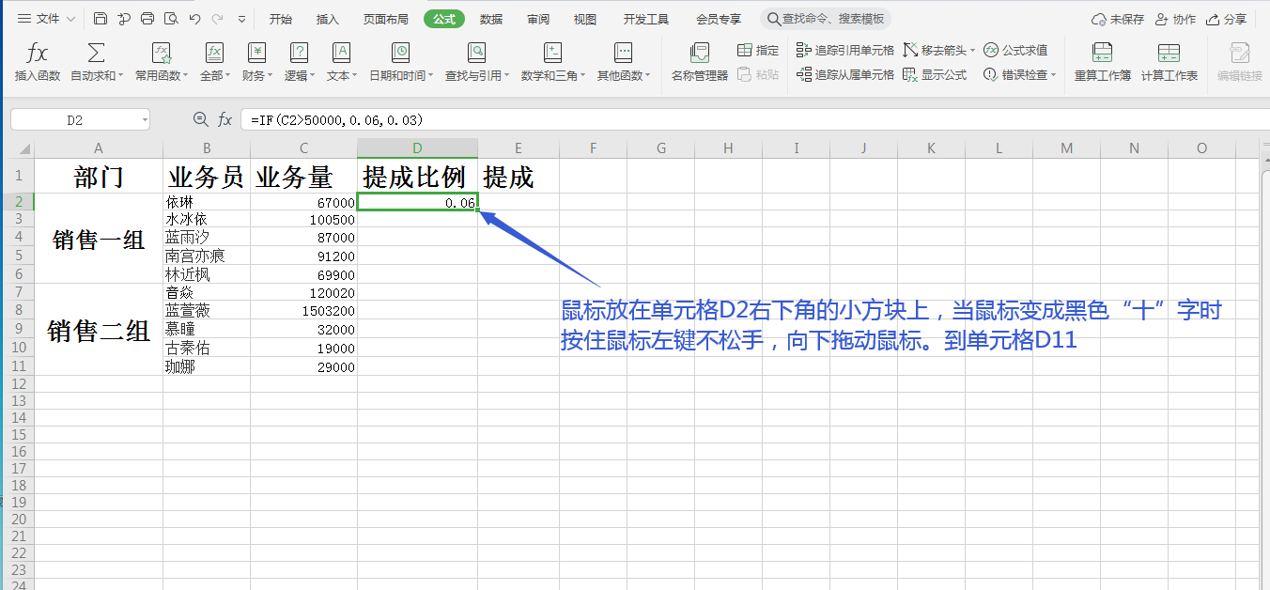Click the Remove Arrows (移去箭头) button
Viewport: 1270px width, 590px height.
(935, 51)
